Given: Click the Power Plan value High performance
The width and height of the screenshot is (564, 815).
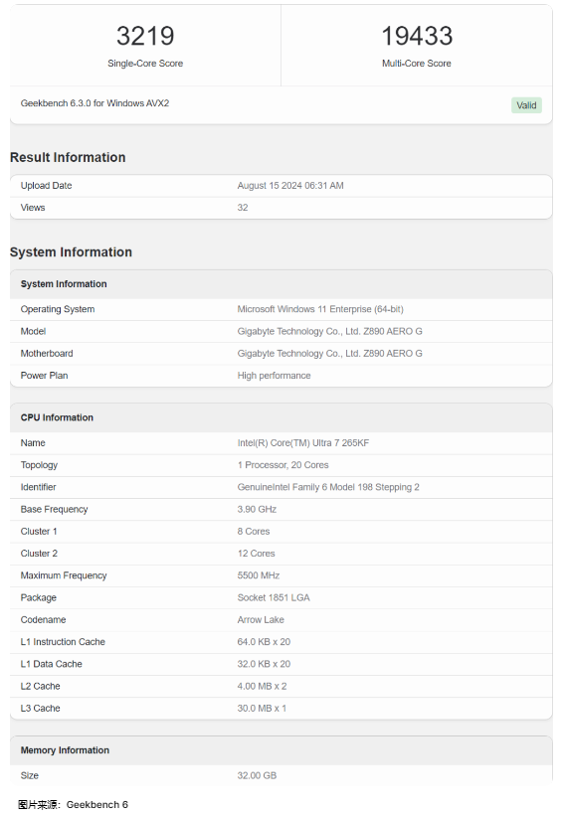Looking at the screenshot, I should tap(274, 376).
